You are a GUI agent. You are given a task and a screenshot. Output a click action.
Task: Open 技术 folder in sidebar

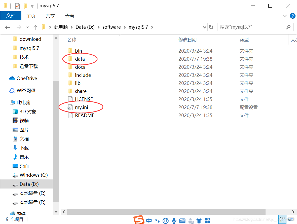click(24, 57)
